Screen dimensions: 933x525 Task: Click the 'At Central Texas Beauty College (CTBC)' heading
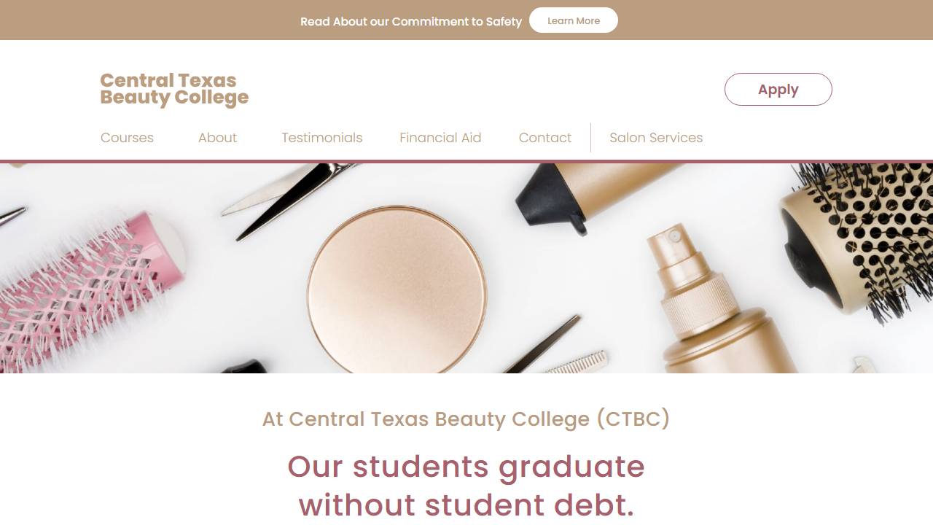coord(466,419)
